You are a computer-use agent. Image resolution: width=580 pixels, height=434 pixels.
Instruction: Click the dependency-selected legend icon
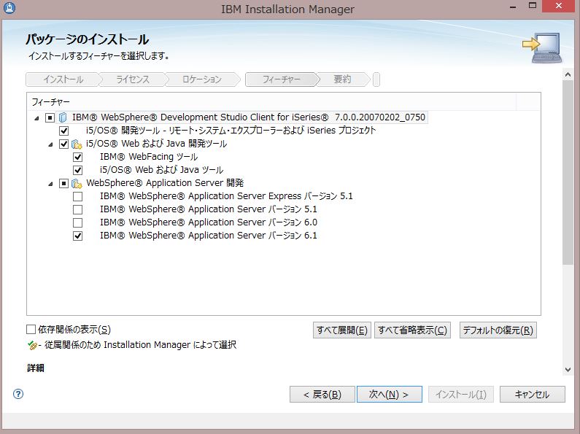tap(32, 345)
